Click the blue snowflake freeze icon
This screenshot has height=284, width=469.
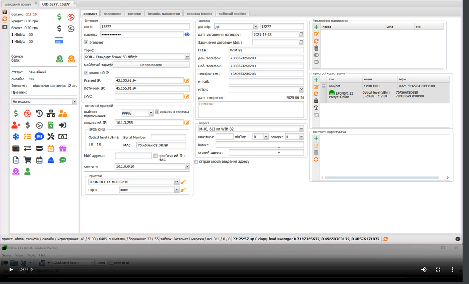[x=16, y=137]
